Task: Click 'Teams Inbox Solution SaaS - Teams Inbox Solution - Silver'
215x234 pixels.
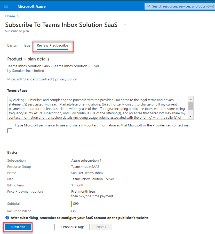Action: pos(53,66)
